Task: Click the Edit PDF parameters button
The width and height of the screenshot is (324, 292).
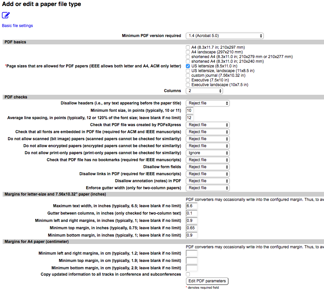Action: (x=207, y=281)
